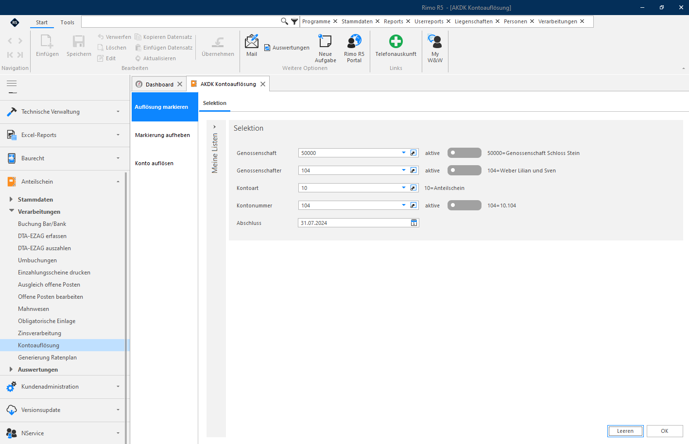The height and width of the screenshot is (444, 689).
Task: Open the Start ribbon tab
Action: click(x=42, y=22)
